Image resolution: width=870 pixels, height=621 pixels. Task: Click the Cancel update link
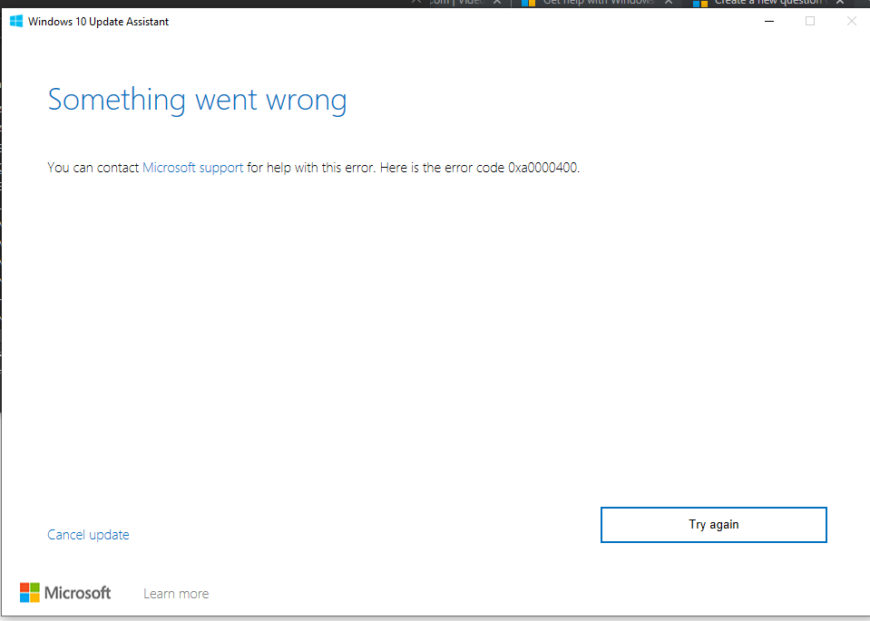point(88,534)
